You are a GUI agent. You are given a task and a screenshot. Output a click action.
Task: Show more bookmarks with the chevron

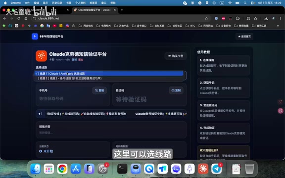(x=278, y=26)
